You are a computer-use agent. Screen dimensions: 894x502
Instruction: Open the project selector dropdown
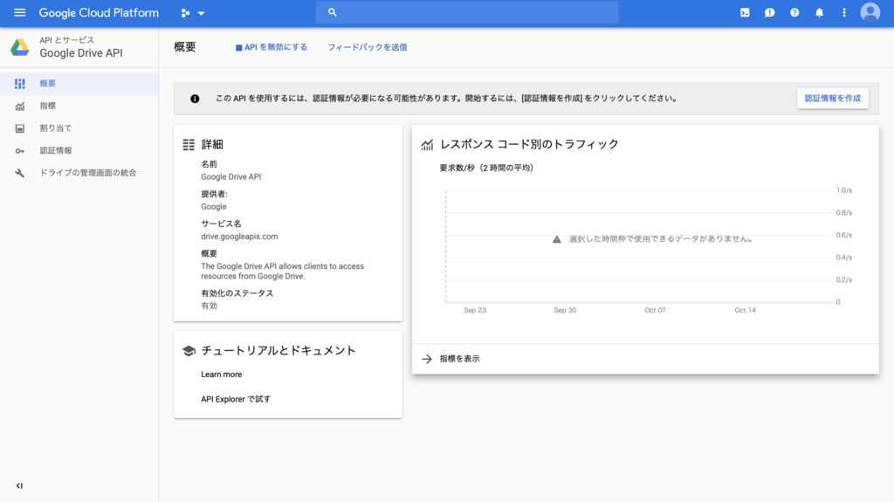[193, 12]
